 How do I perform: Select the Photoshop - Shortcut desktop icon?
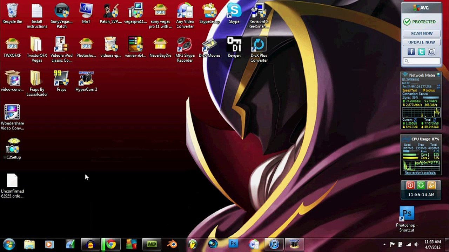[x=407, y=219]
